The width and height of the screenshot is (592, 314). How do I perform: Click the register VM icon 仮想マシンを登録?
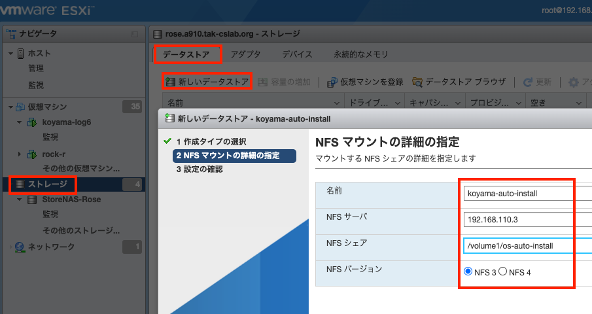coord(332,82)
